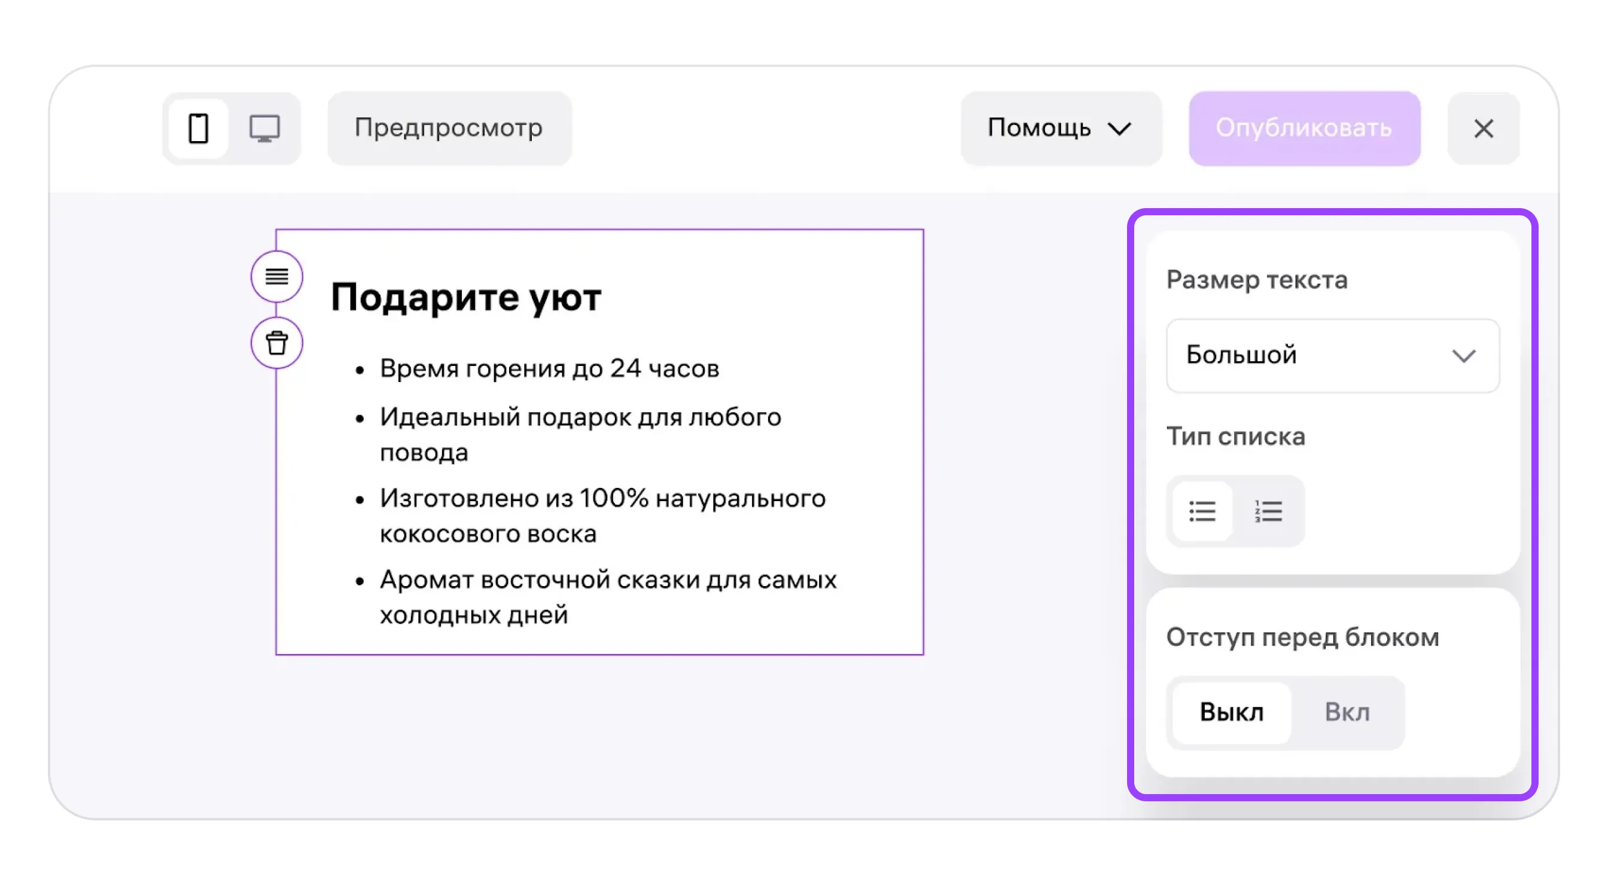
Task: Select bulleted list type icon
Action: (x=1202, y=512)
